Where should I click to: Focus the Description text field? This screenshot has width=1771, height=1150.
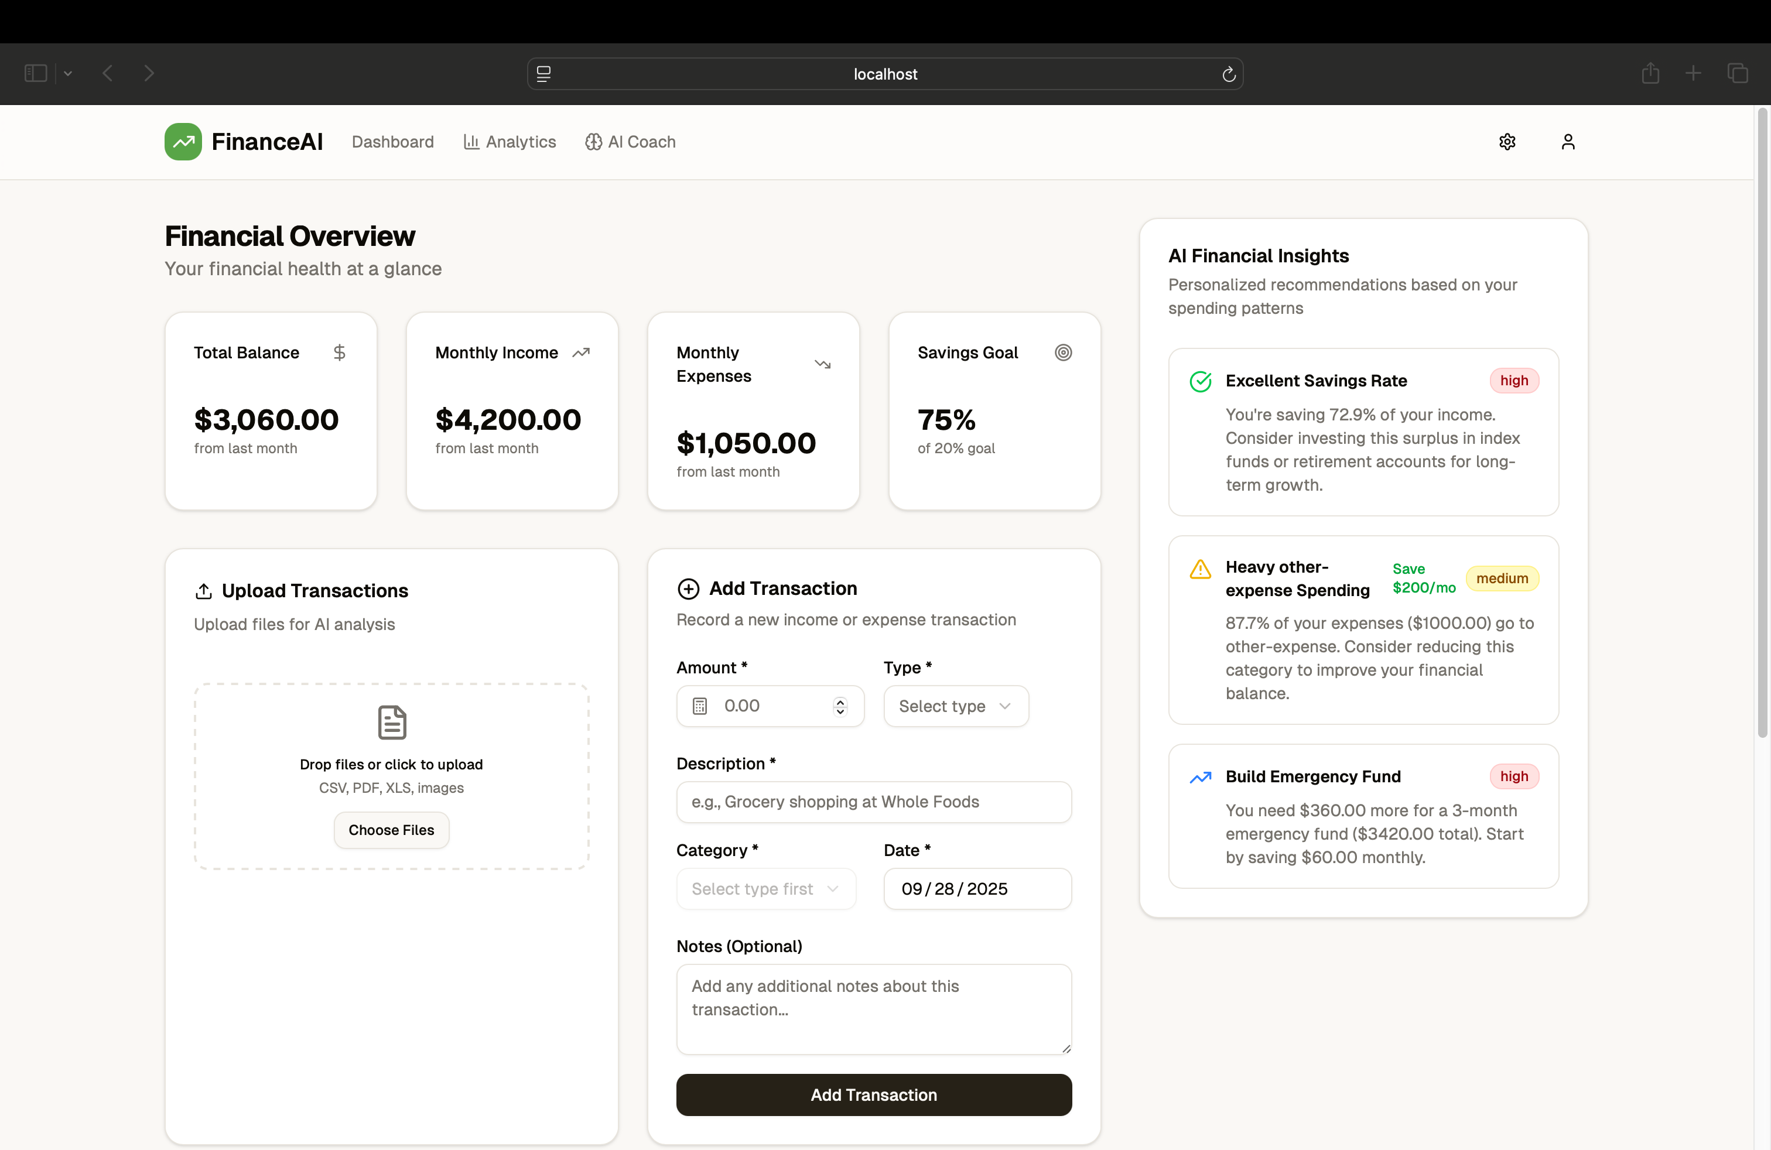[x=874, y=802]
